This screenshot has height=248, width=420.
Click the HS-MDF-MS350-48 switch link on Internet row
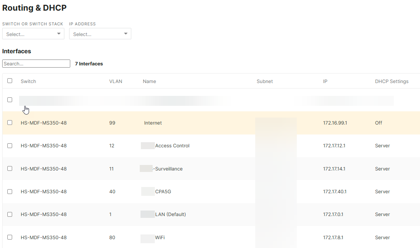pos(43,123)
